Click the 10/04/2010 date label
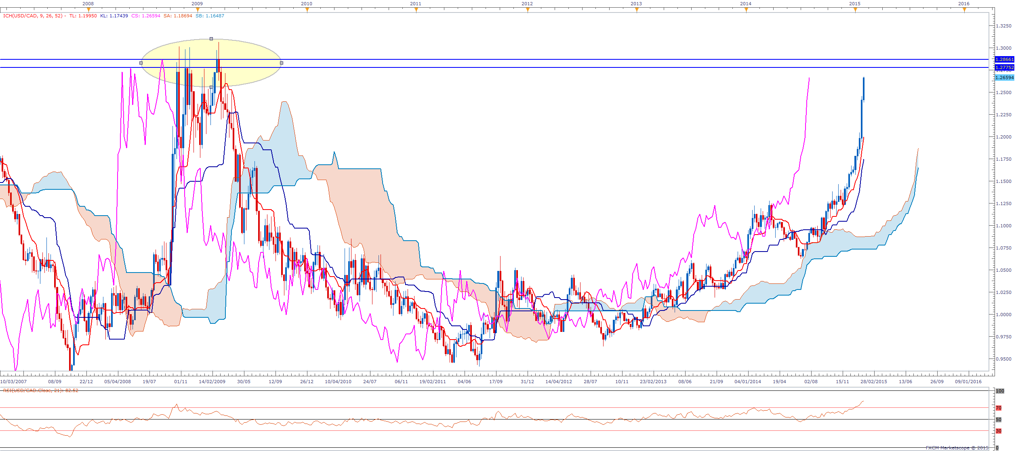The width and height of the screenshot is (1018, 451). pos(338,382)
